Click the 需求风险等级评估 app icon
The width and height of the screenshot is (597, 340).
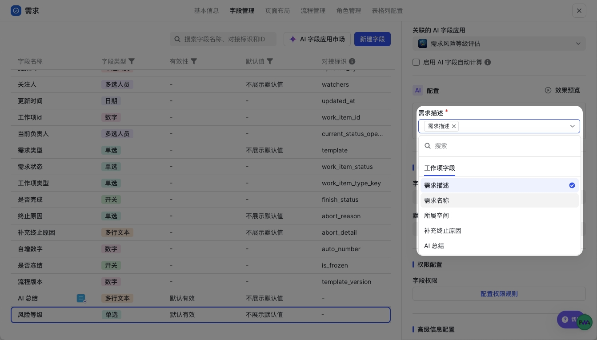pos(423,44)
